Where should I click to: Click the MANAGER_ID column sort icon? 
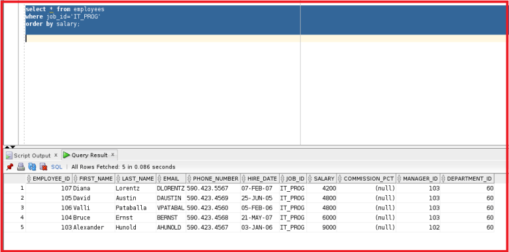tap(399, 179)
